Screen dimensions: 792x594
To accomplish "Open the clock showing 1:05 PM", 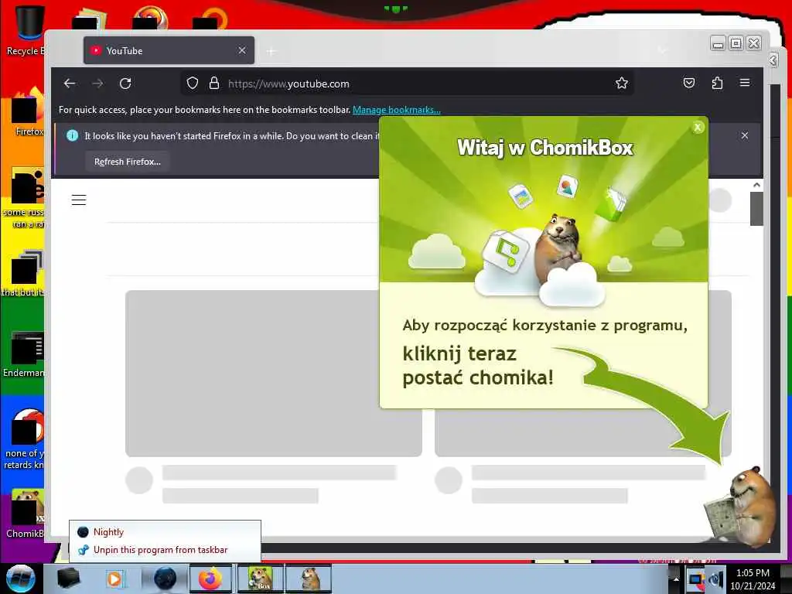I will point(753,579).
